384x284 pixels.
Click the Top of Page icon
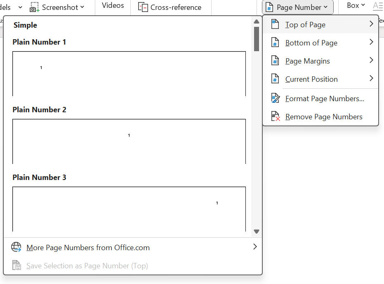(275, 24)
